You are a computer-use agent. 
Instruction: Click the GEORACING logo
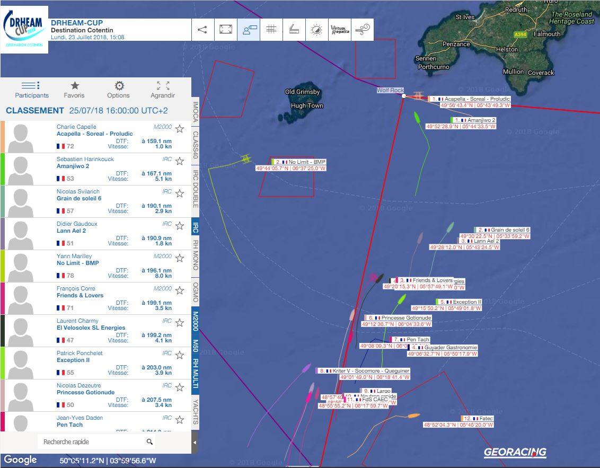coord(515,452)
